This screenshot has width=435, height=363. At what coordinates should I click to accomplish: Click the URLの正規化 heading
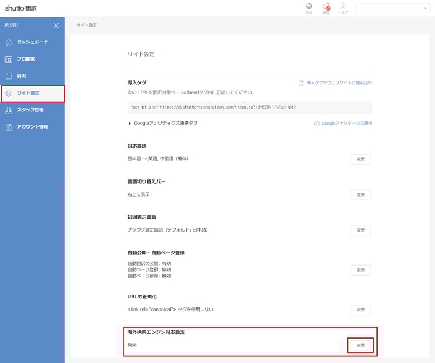point(142,297)
